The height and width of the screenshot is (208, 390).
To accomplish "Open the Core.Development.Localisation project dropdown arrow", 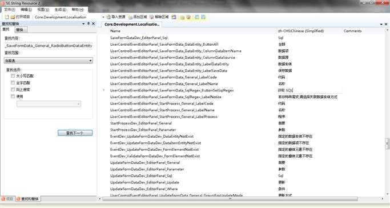I will click(103, 17).
